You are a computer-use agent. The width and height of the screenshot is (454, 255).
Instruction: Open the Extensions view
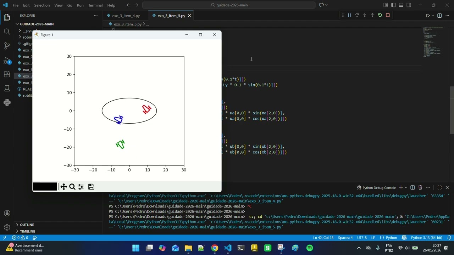click(7, 74)
